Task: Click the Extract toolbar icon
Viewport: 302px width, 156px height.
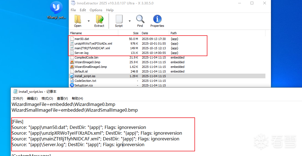Action: click(99, 19)
